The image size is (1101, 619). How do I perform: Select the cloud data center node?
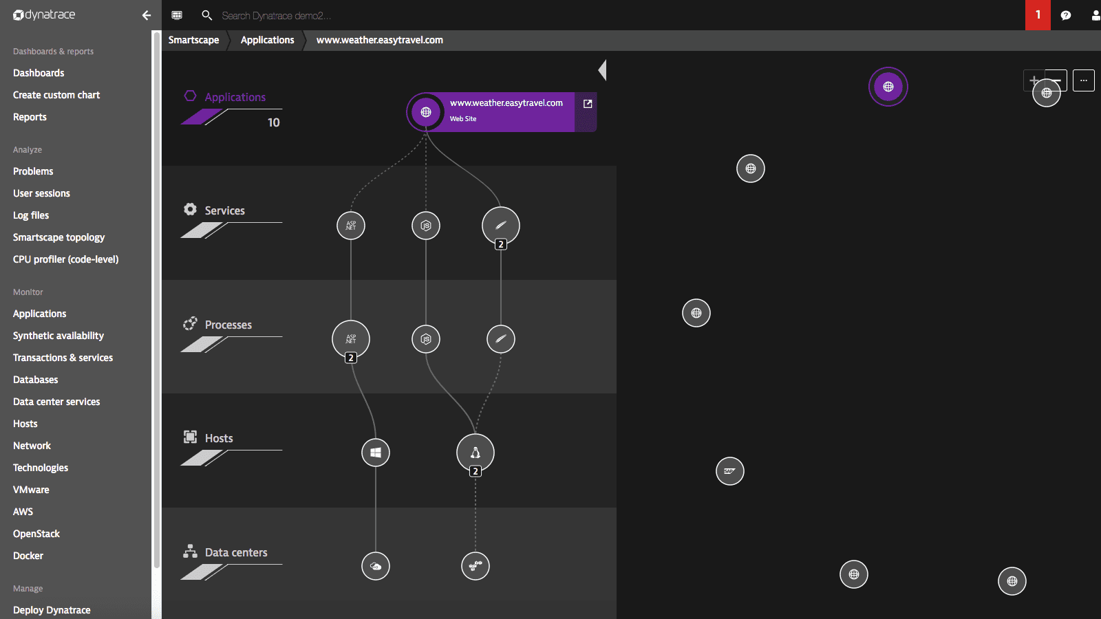(376, 566)
